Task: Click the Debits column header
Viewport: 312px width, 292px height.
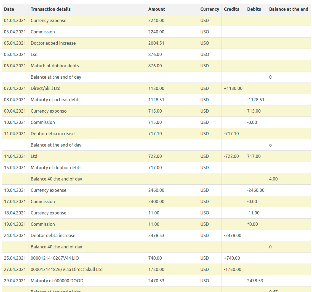Action: 254,9
